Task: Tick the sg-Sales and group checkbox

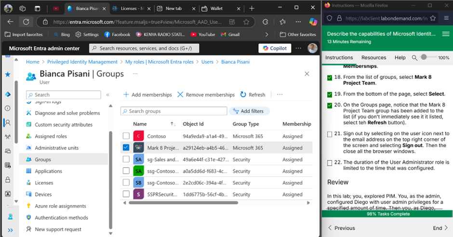Action: point(126,159)
